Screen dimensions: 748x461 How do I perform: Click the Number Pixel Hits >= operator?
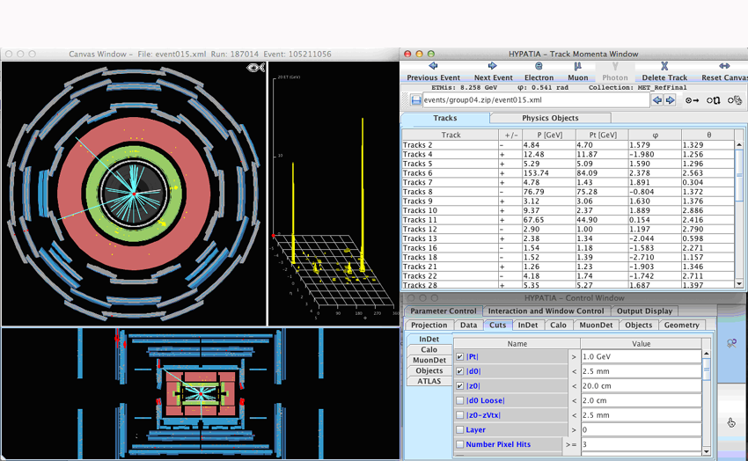click(571, 444)
